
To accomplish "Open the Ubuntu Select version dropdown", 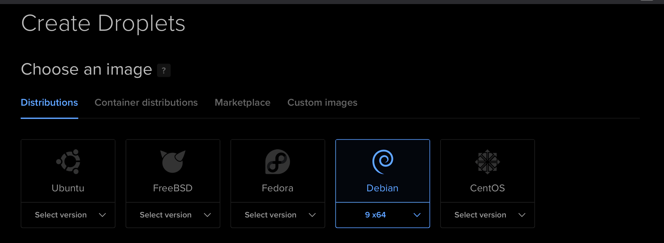I will 68,215.
